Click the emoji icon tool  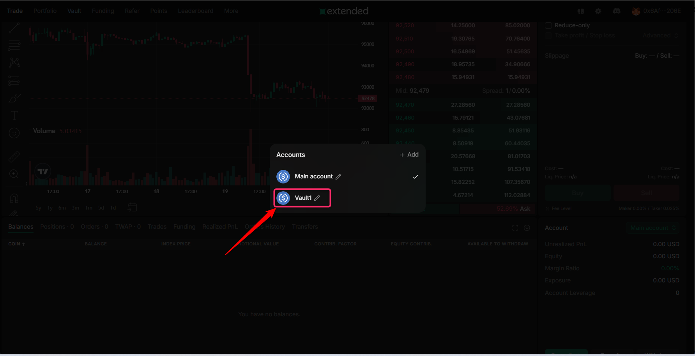coord(14,133)
